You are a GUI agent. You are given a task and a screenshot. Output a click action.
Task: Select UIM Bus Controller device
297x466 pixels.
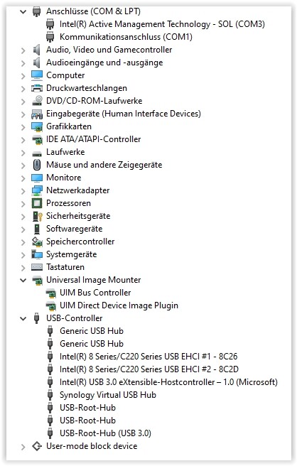pos(95,293)
